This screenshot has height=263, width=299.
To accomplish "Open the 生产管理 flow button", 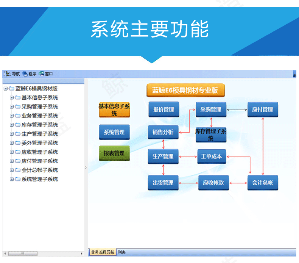I will pyautogui.click(x=163, y=157).
